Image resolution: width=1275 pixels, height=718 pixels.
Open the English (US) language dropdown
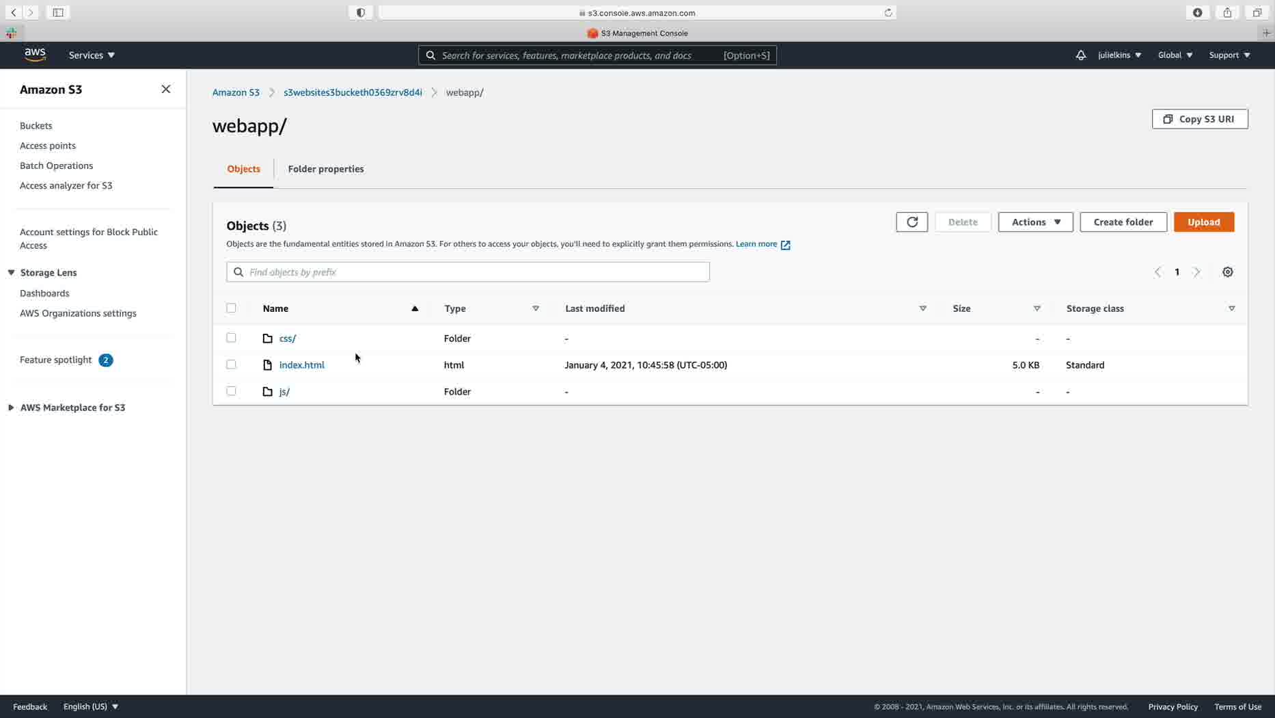click(x=91, y=707)
